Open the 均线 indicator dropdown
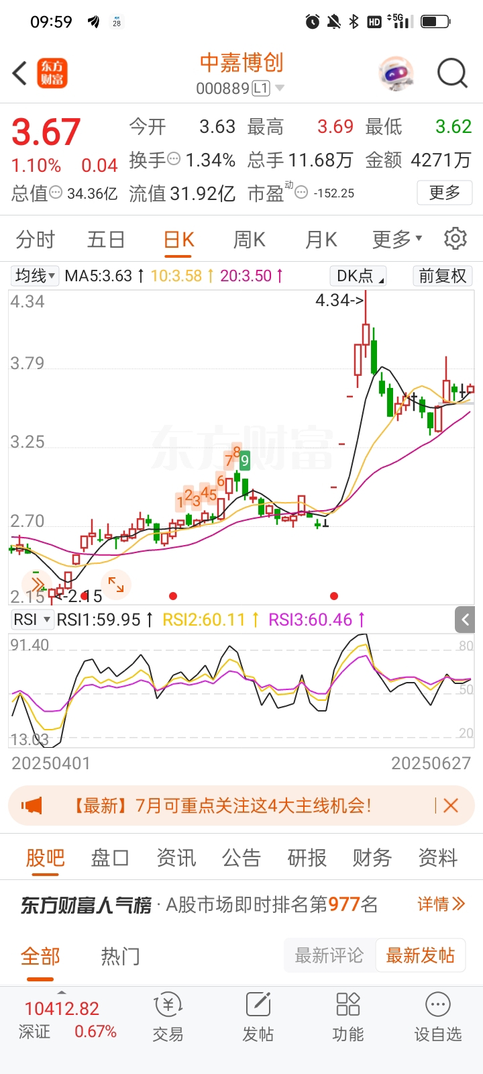Image resolution: width=483 pixels, height=1074 pixels. pos(35,275)
